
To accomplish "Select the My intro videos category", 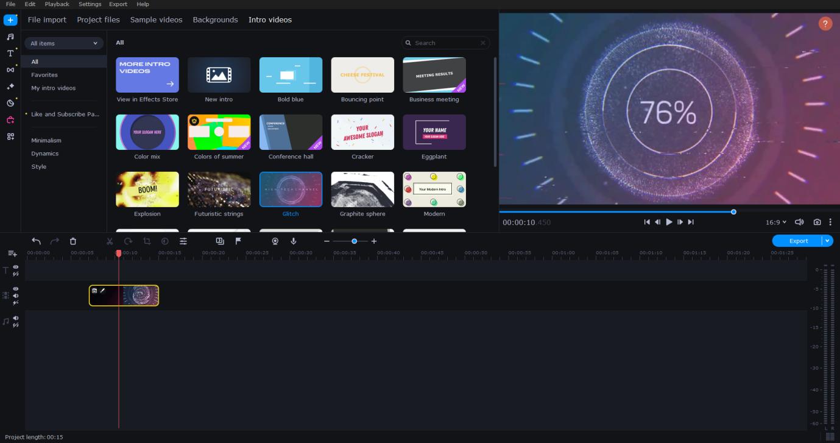I will tap(54, 88).
